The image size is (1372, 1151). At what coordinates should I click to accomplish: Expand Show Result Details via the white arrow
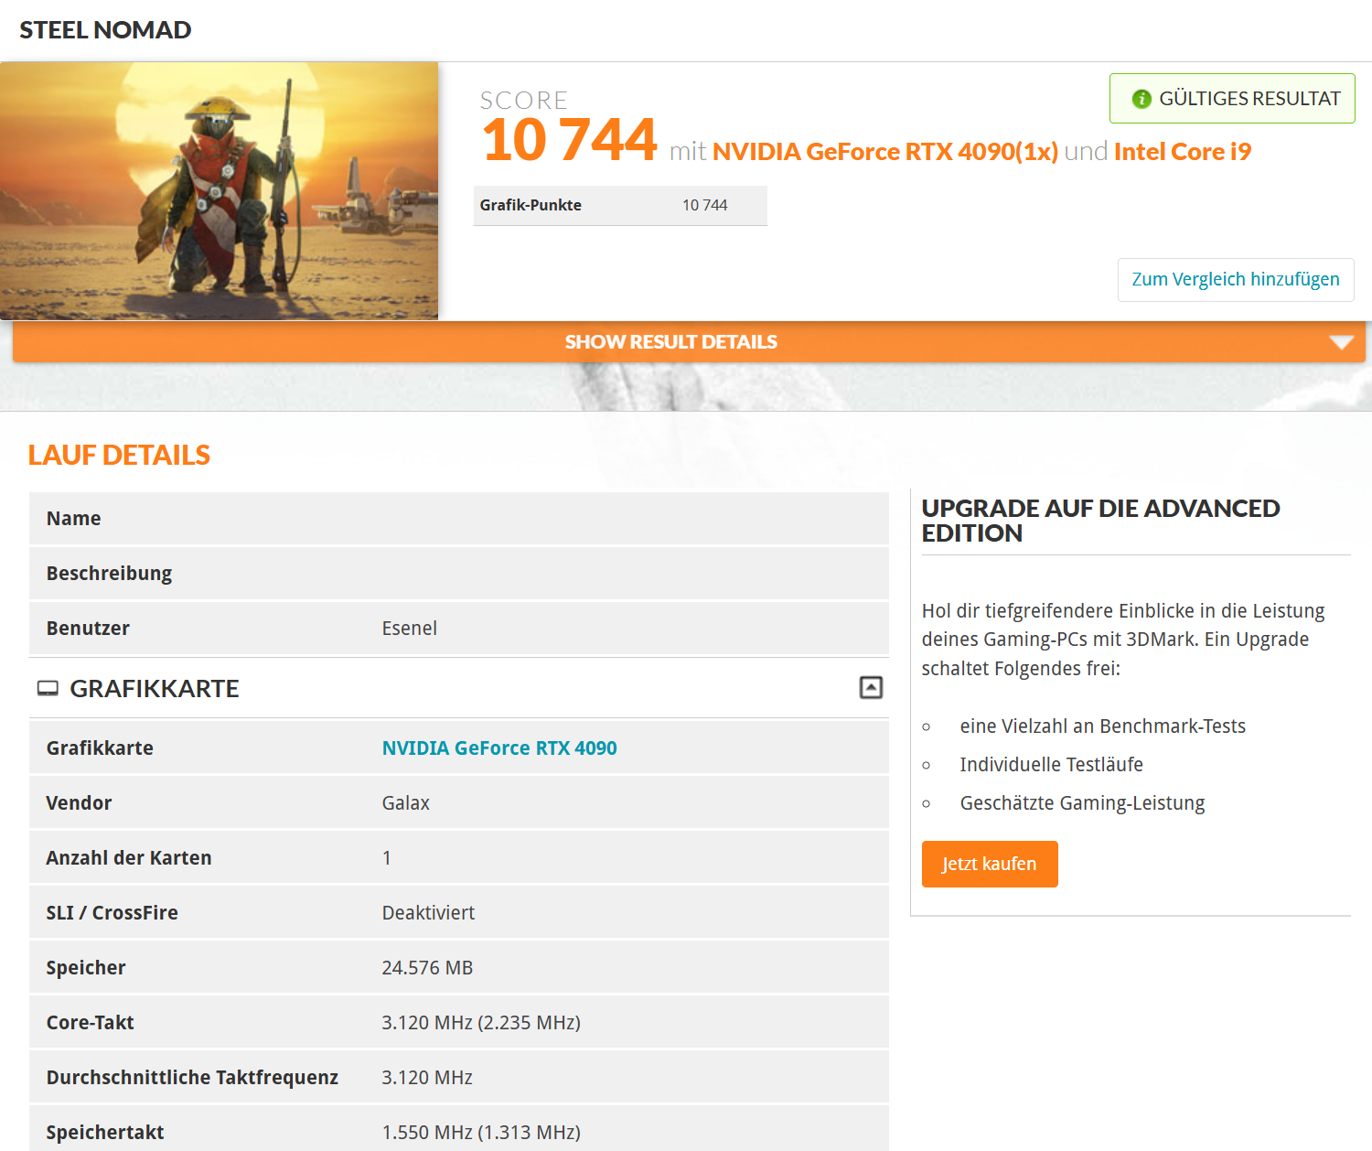(x=1341, y=342)
